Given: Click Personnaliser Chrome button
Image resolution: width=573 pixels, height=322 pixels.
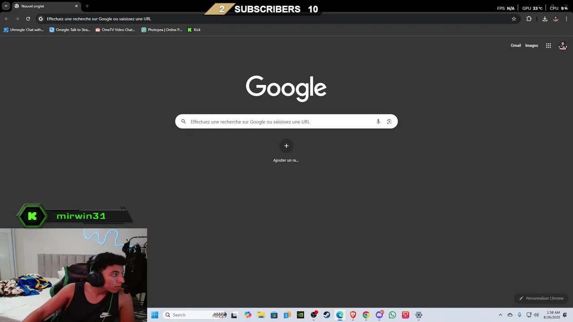Looking at the screenshot, I should pyautogui.click(x=541, y=298).
